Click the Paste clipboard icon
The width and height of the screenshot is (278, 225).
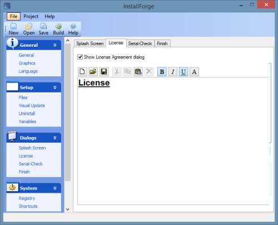[x=138, y=72]
